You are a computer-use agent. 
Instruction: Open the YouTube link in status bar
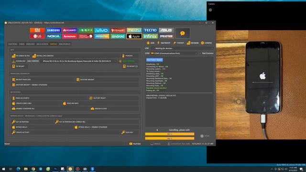[135, 144]
